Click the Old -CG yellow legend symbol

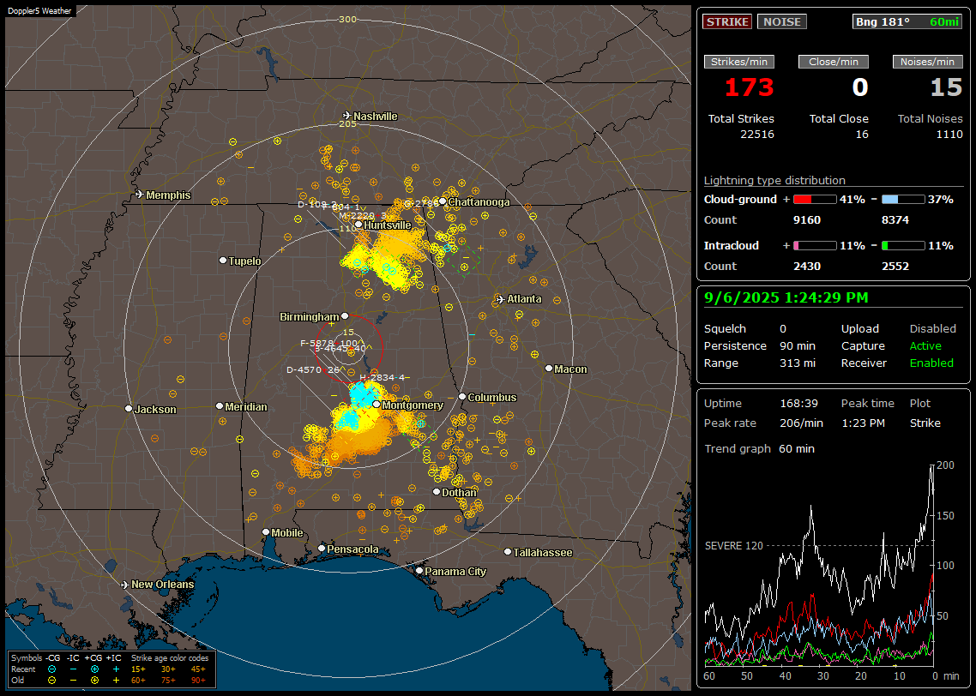coord(52,681)
